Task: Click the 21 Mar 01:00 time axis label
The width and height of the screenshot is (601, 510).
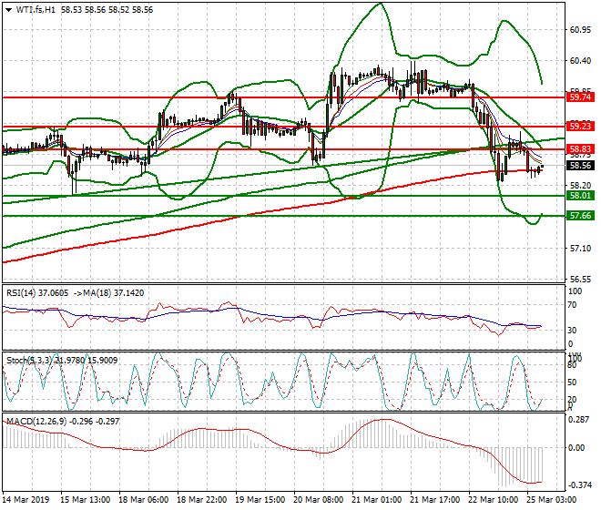Action: tap(376, 500)
